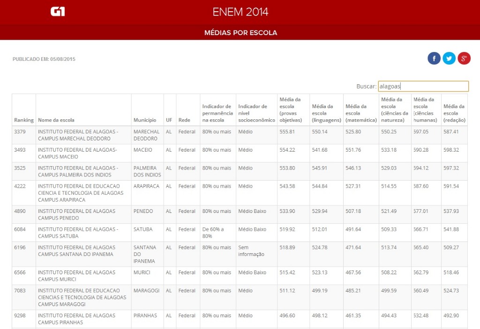
Task: Sort by Indicador de nível socioeconômico
Action: (256, 113)
